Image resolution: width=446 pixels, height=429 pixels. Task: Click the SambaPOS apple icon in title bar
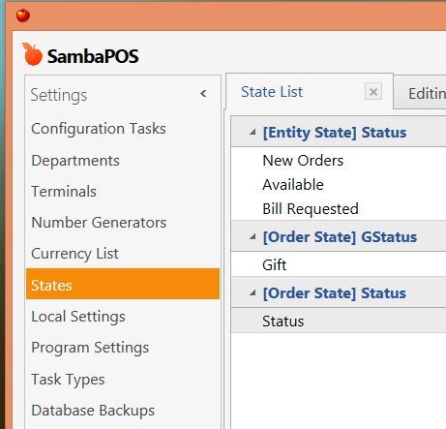(23, 15)
